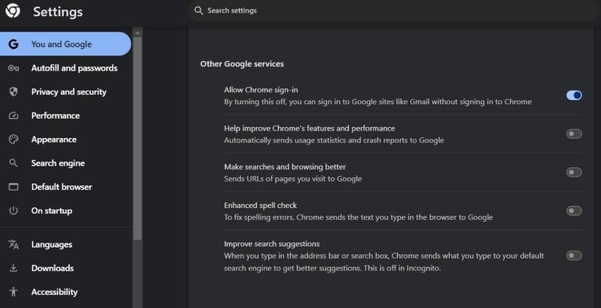Click the On startup power icon
The image size is (601, 308).
(13, 211)
